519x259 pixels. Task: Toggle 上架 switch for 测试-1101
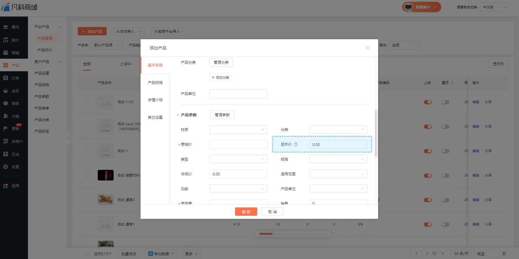click(x=428, y=102)
